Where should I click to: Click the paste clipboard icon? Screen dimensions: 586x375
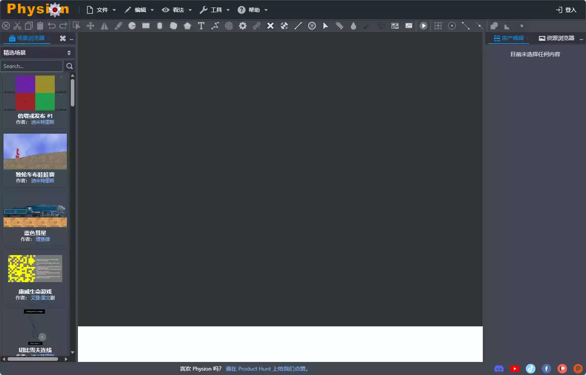40,26
